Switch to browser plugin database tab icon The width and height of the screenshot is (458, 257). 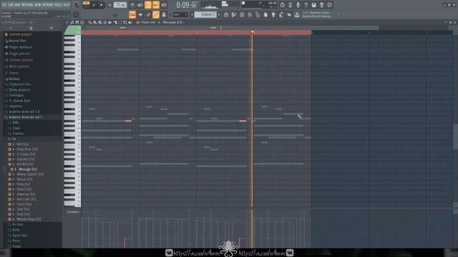pyautogui.click(x=51, y=28)
